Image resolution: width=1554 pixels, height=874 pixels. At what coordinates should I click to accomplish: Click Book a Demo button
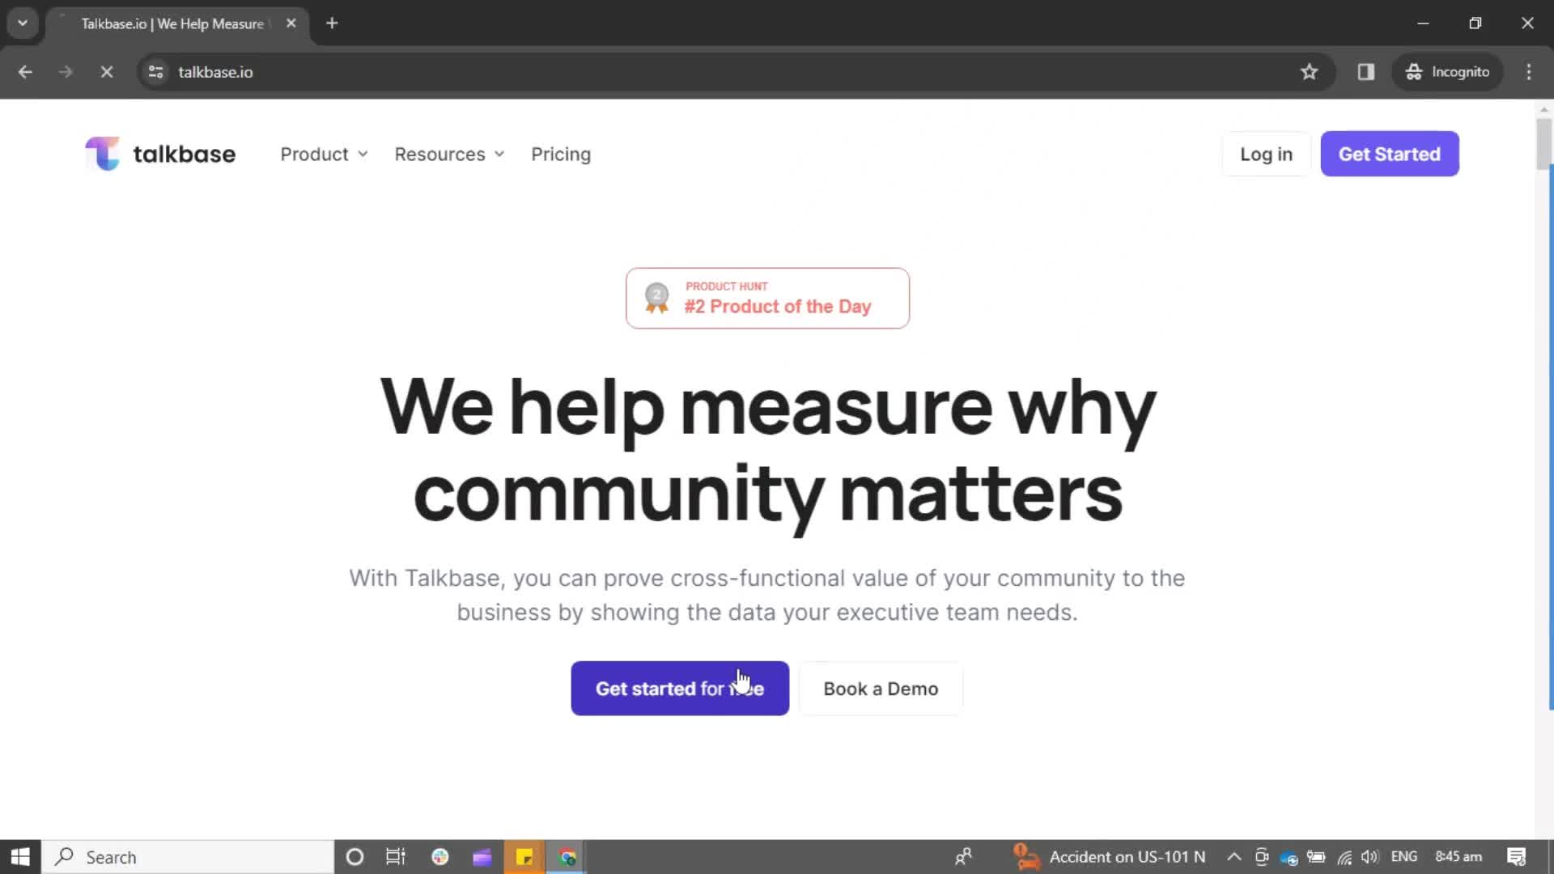tap(881, 689)
